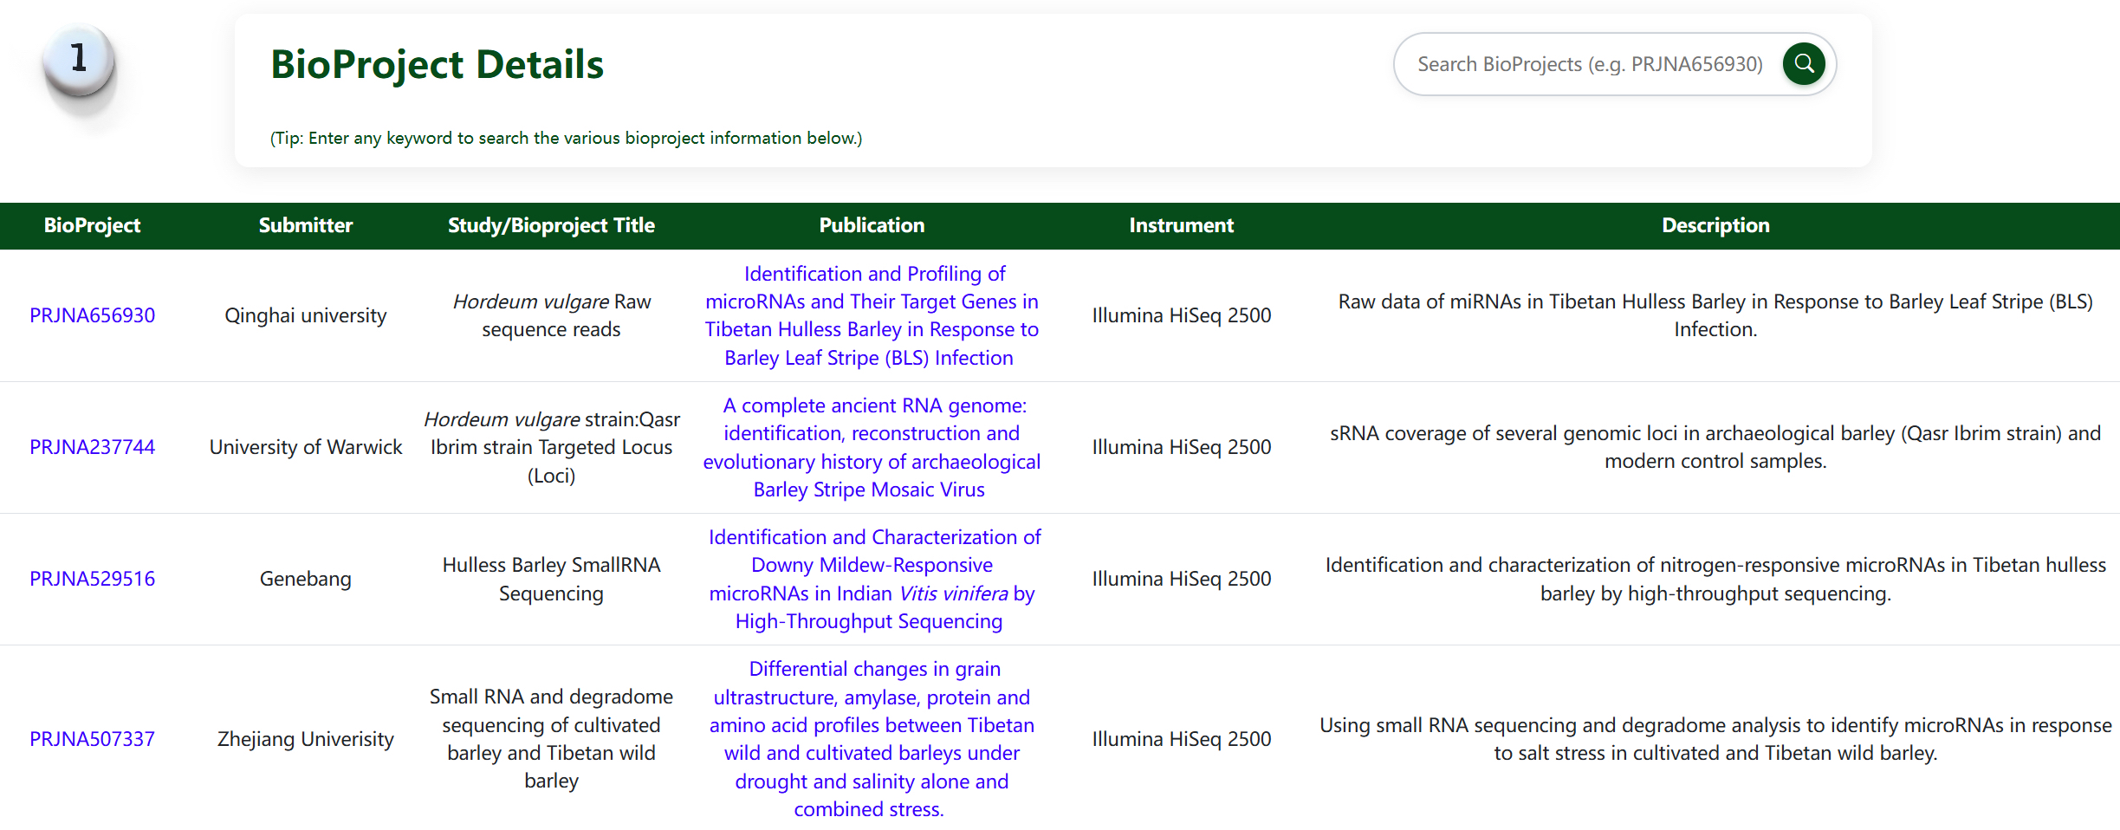The width and height of the screenshot is (2120, 830).
Task: Click the Submitter column header
Action: (x=306, y=225)
